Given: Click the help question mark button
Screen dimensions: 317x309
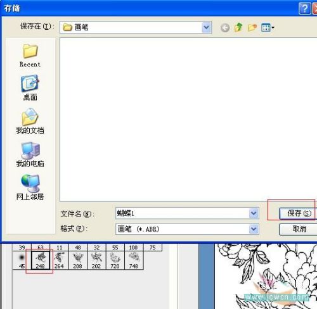Looking at the screenshot, I should 304,8.
